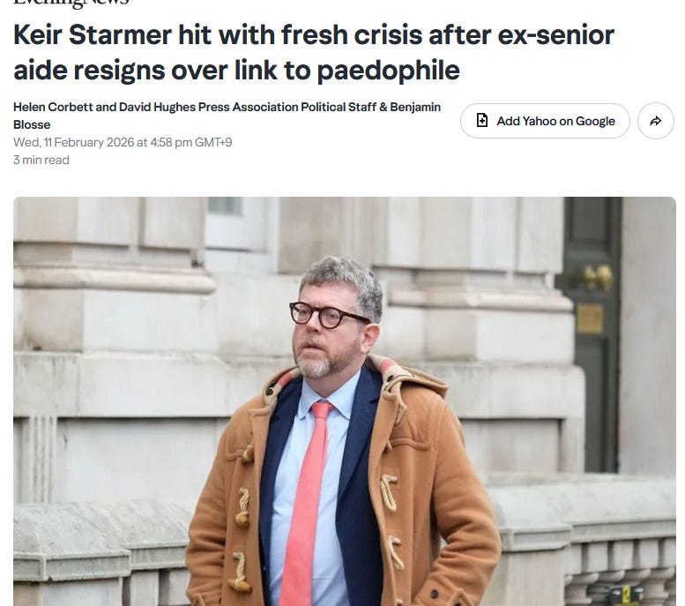Click the share arrow icon
Image resolution: width=685 pixels, height=606 pixels.
(655, 121)
